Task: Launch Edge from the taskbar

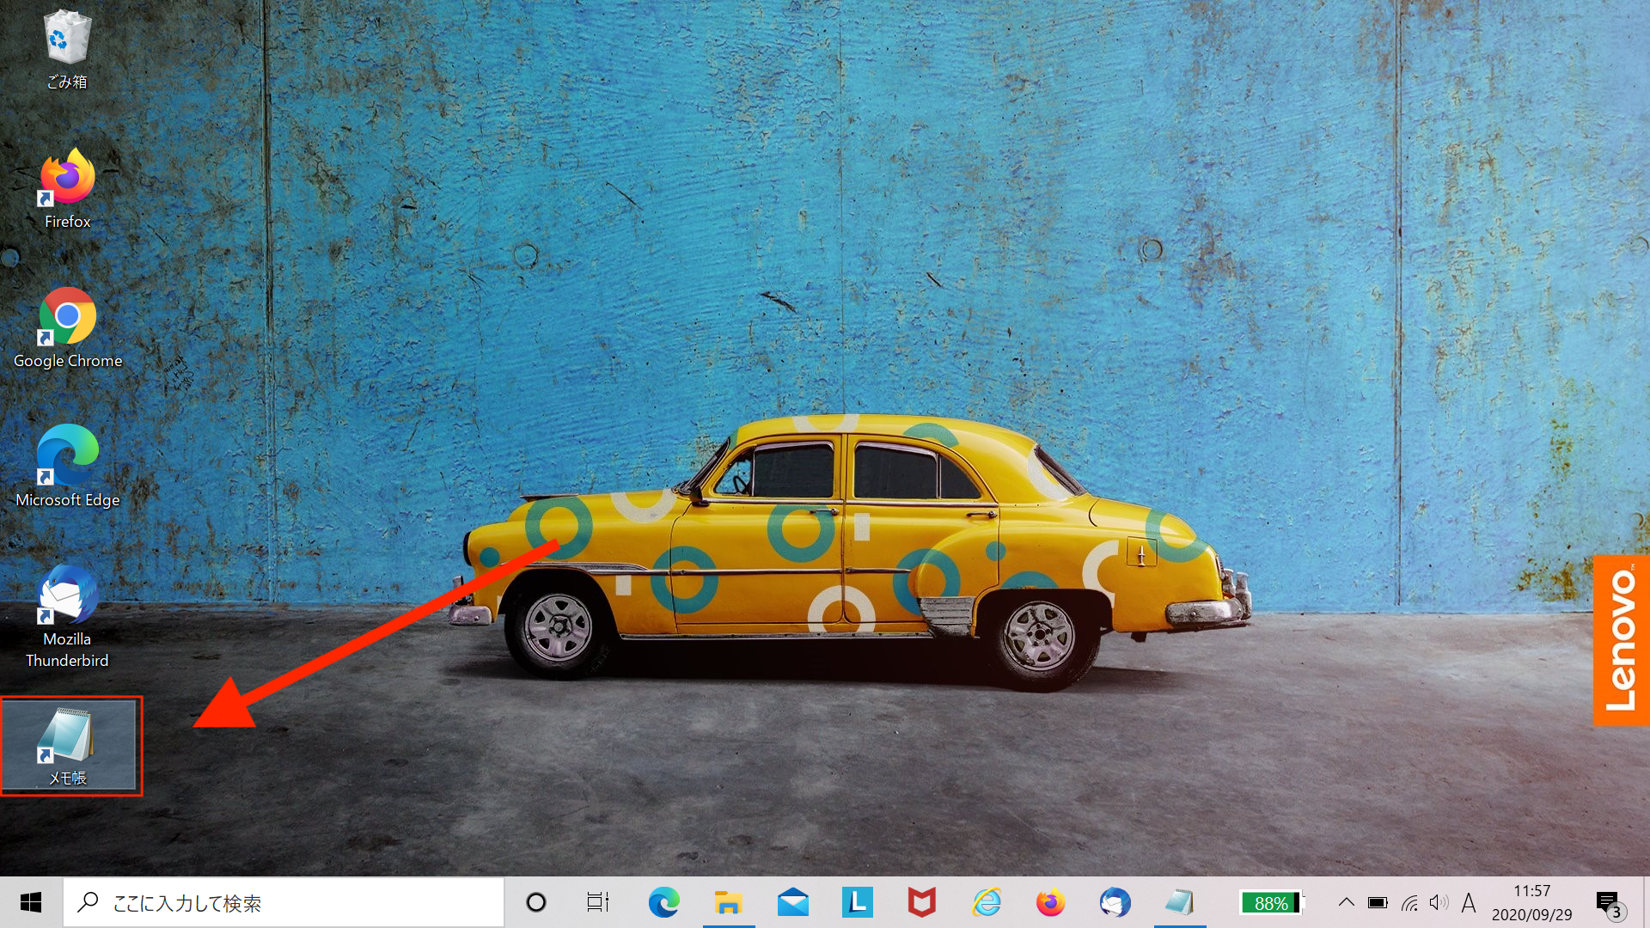Action: click(x=663, y=902)
